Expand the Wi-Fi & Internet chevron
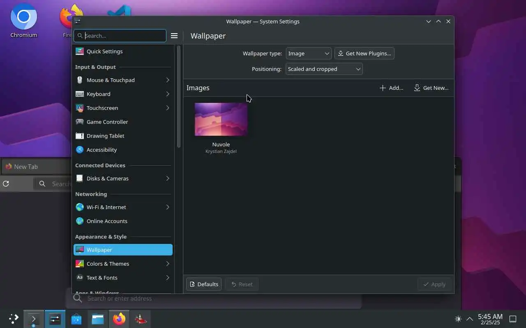This screenshot has width=526, height=328. (168, 207)
